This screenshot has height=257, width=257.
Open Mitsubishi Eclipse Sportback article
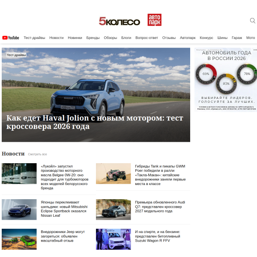(x=64, y=209)
